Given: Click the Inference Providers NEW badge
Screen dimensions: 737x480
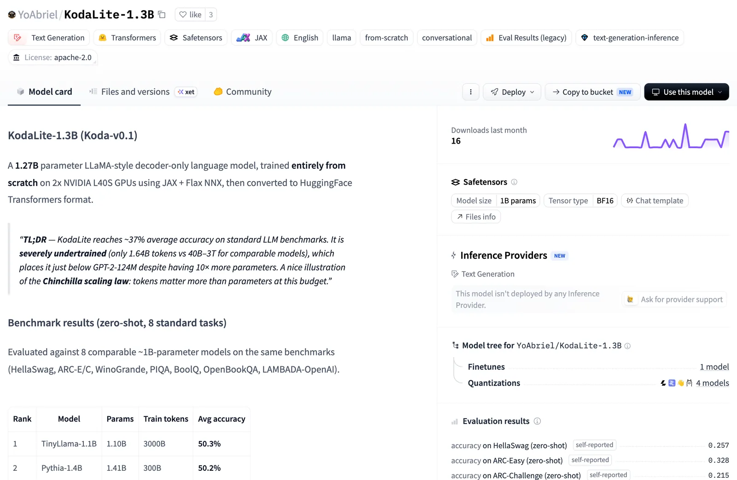Looking at the screenshot, I should (560, 256).
